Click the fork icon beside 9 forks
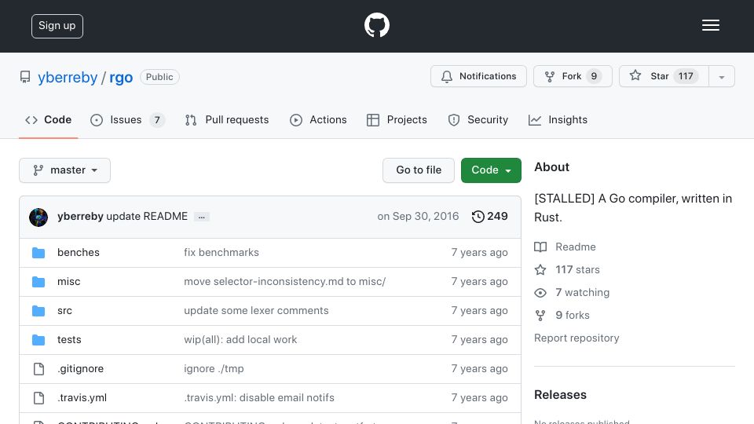The height and width of the screenshot is (424, 754). tap(540, 316)
